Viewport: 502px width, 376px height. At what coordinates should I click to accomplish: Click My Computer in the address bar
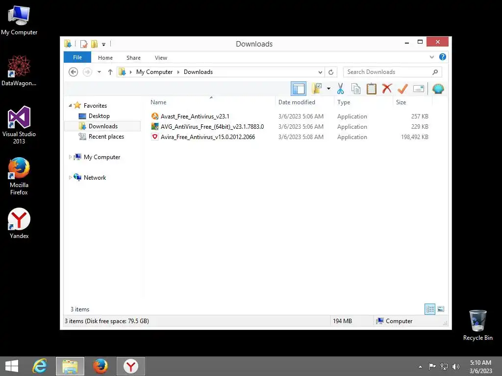[154, 72]
